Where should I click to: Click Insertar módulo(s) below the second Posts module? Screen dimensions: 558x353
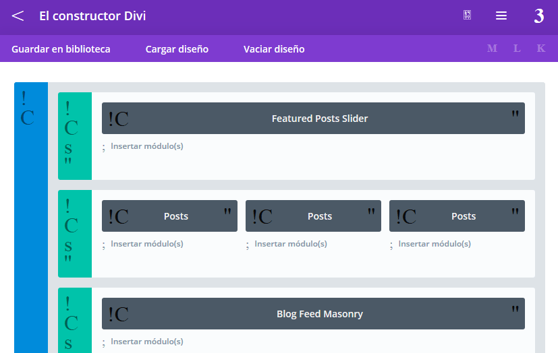coord(290,244)
